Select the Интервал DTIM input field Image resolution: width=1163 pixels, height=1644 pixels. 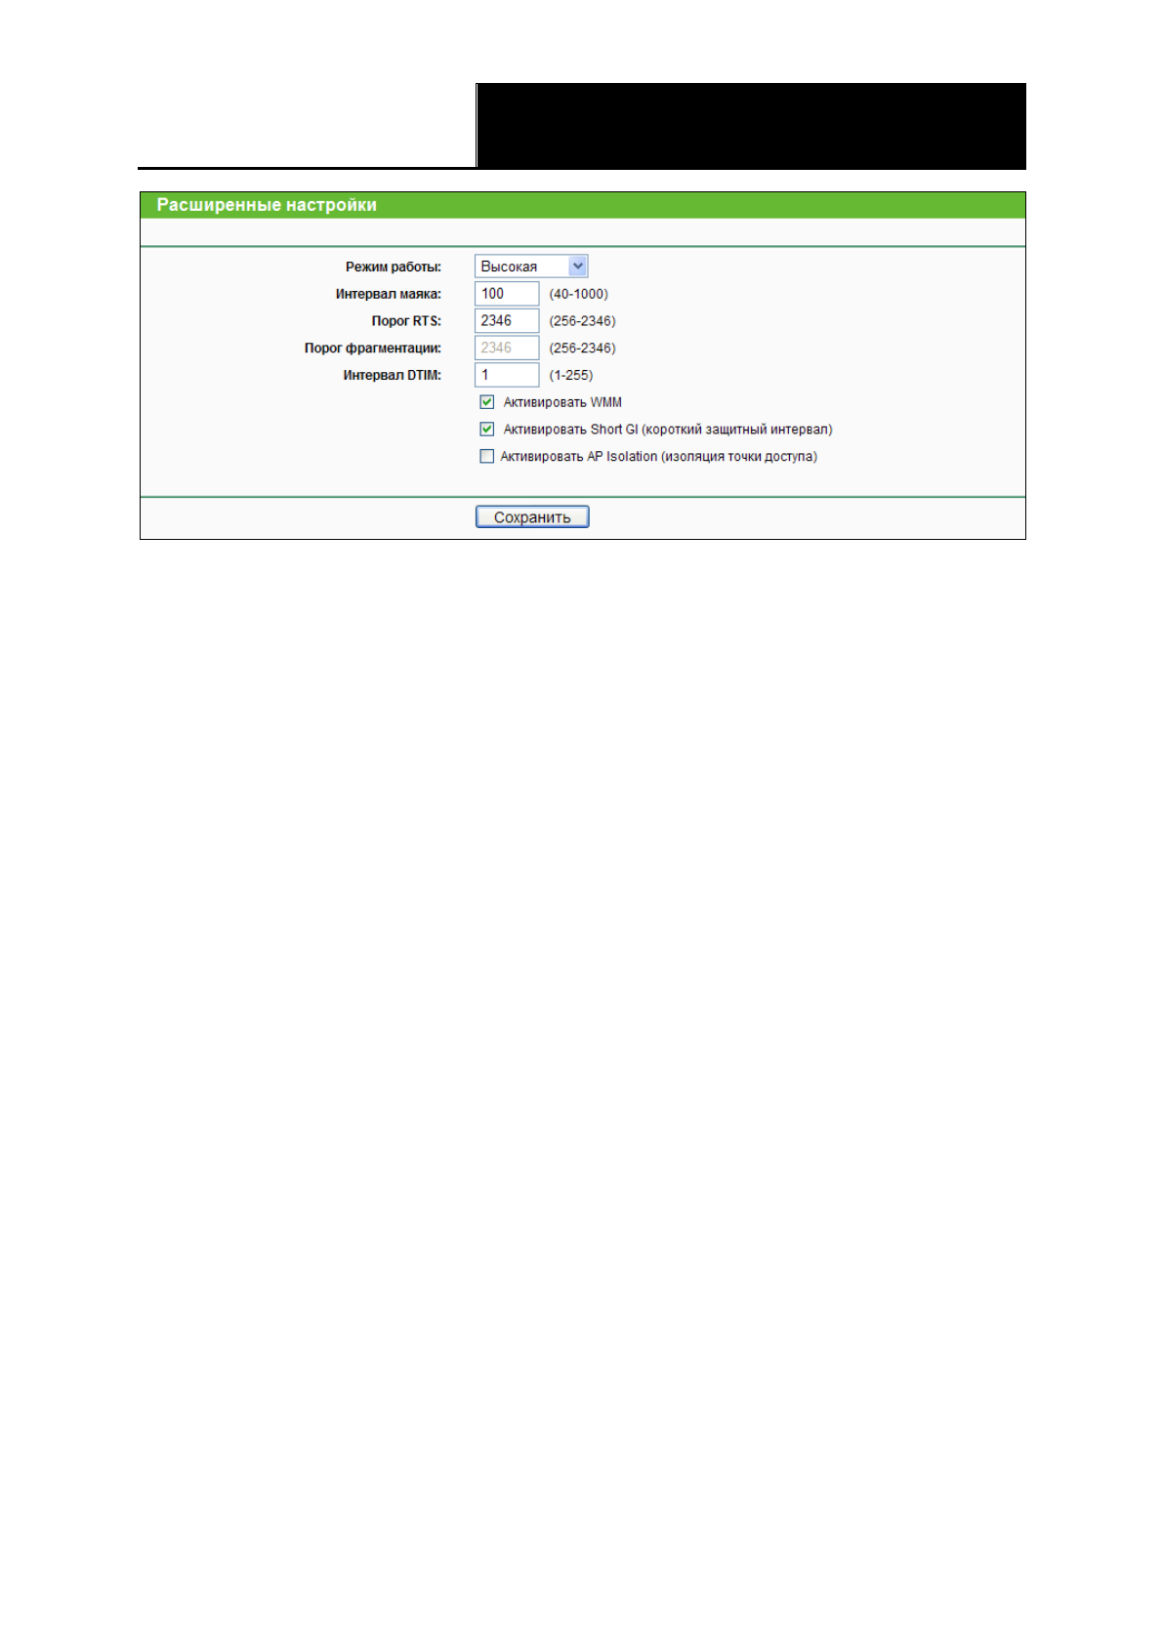click(507, 375)
